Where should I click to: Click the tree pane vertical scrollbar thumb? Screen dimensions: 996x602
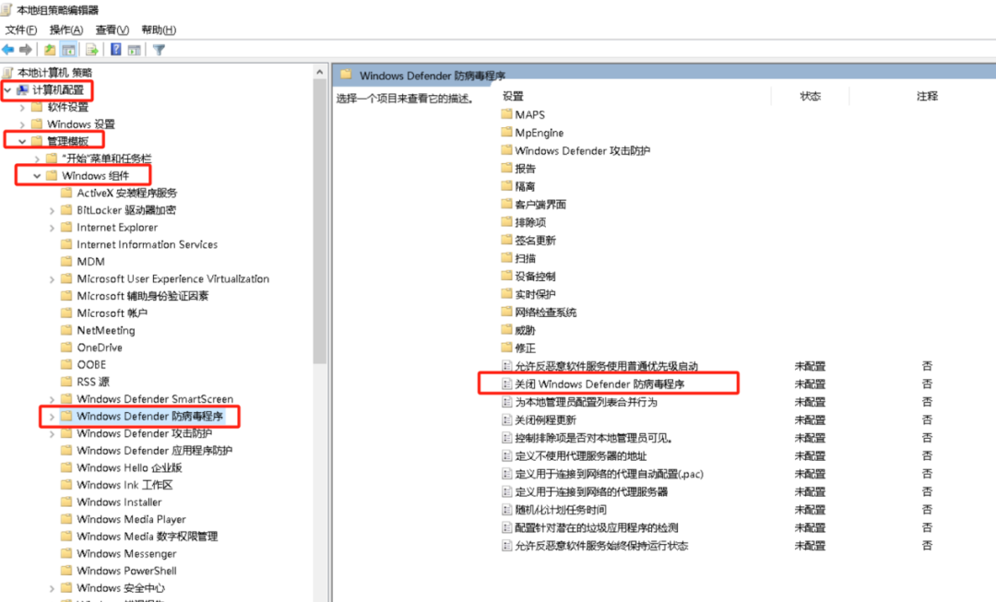tap(319, 222)
